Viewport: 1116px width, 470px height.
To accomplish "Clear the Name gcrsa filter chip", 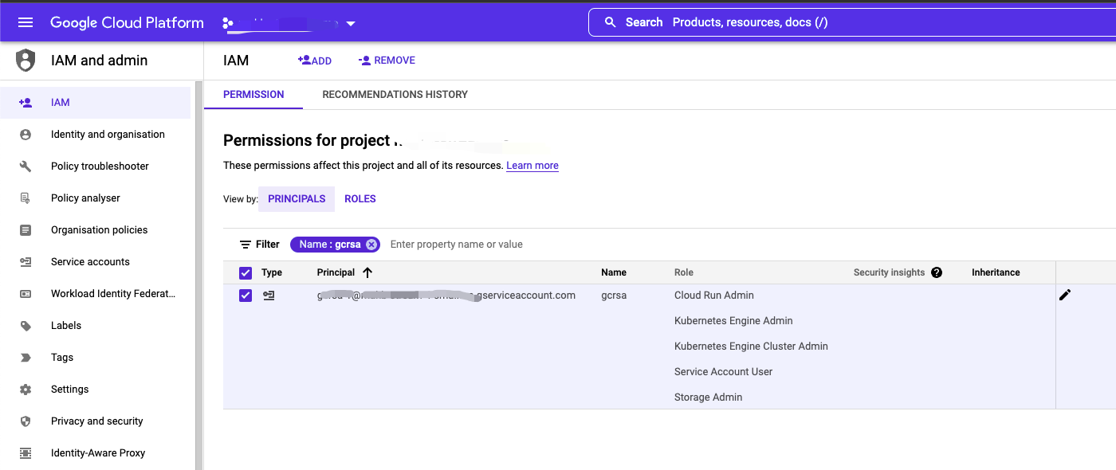I will (371, 244).
